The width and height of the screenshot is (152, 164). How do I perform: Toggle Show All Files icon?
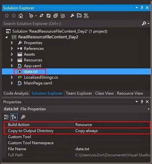tap(63, 16)
